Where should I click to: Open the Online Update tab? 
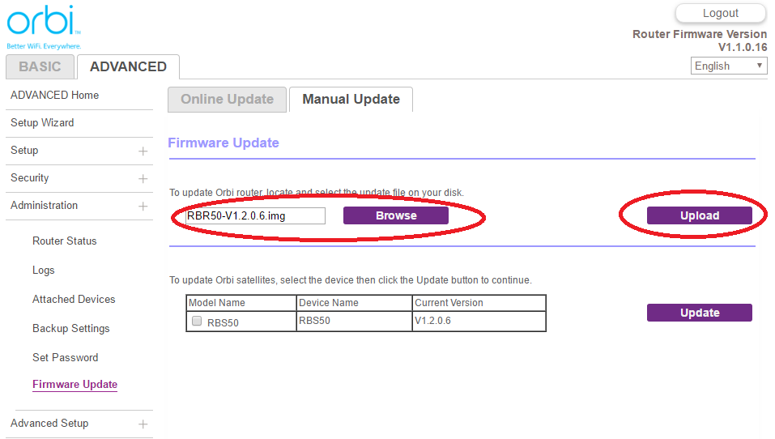point(228,100)
